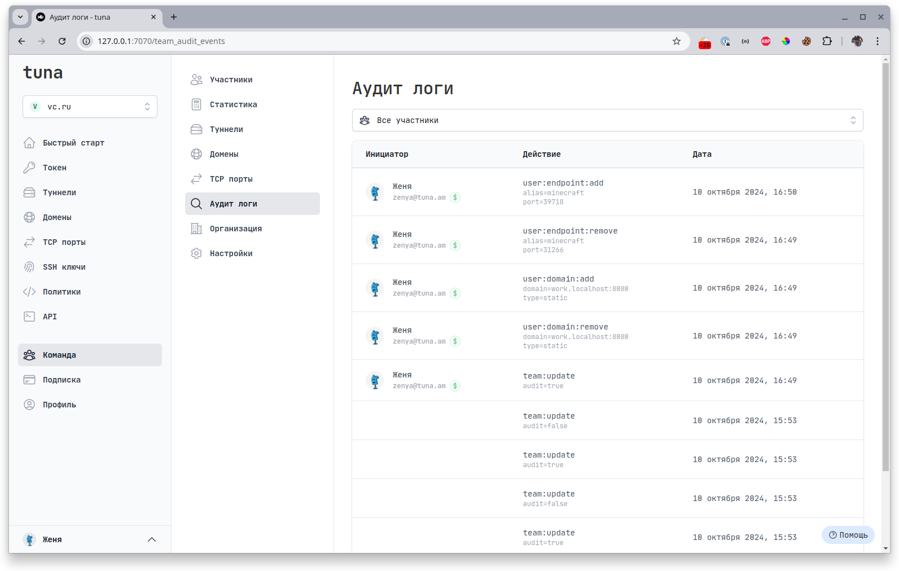Click the API terminal icon

[x=29, y=317]
